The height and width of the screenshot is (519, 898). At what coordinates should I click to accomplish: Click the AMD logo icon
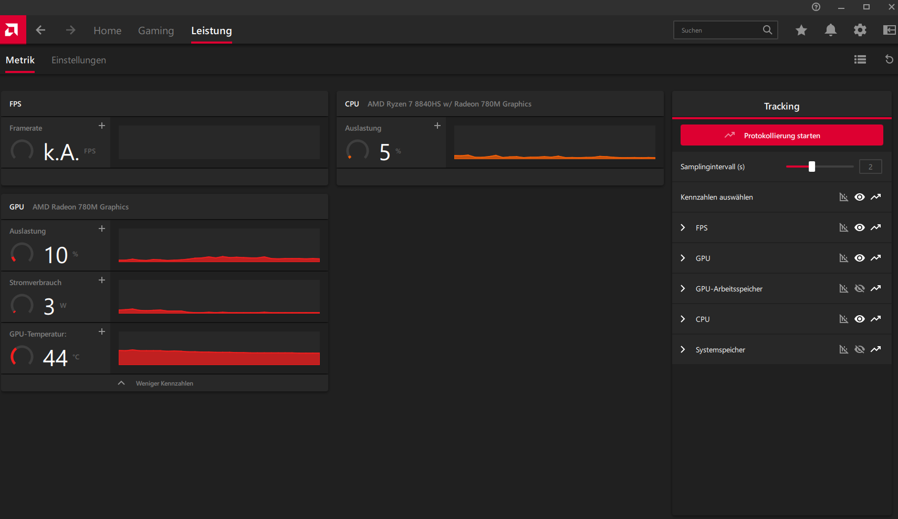pos(13,30)
